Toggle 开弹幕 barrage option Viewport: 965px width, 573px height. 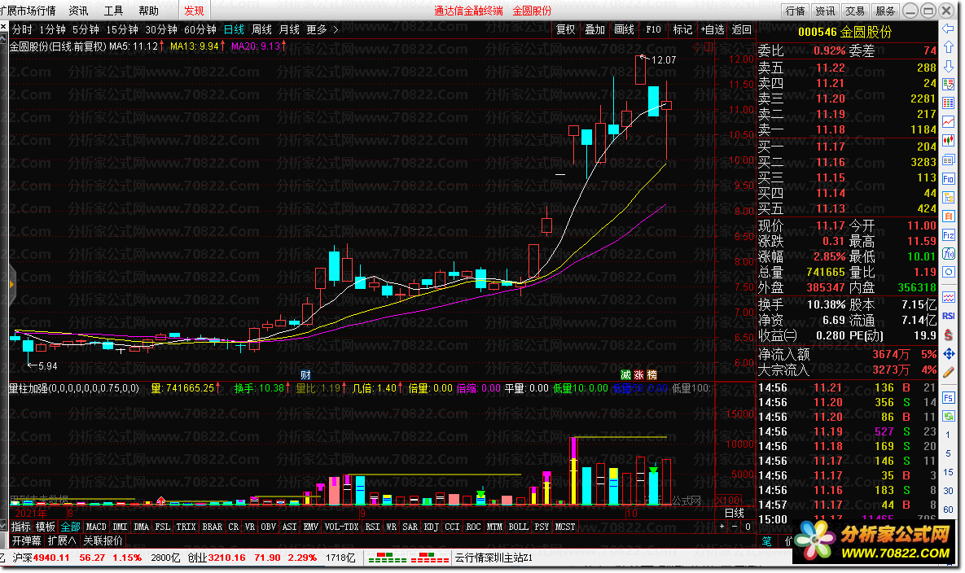click(26, 540)
